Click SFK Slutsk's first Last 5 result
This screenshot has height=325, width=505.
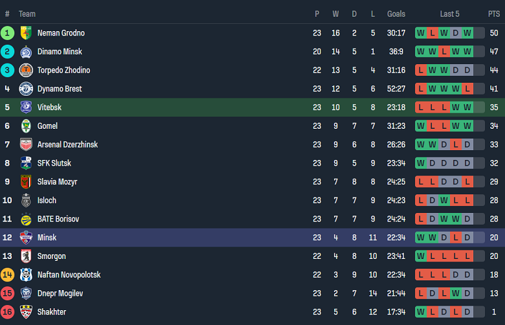[421, 163]
